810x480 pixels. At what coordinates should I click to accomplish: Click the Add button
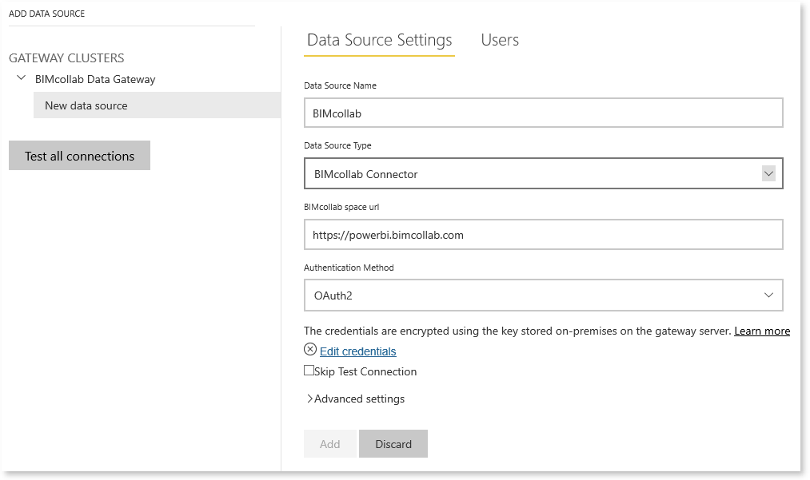330,444
